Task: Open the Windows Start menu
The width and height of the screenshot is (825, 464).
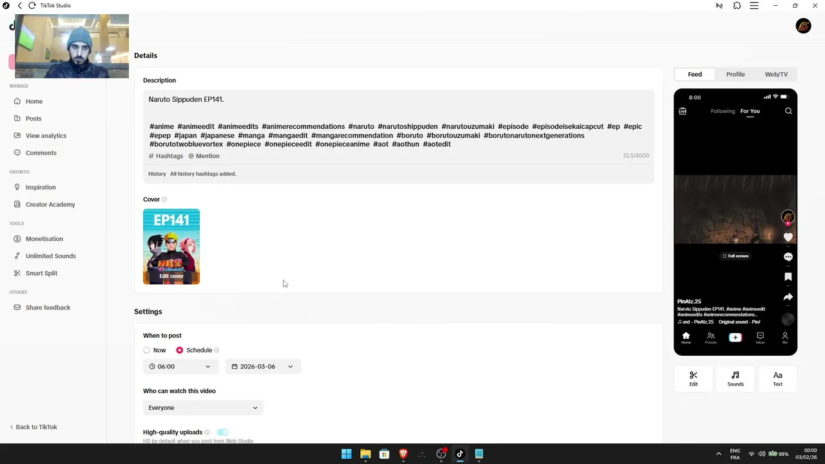Action: click(x=346, y=454)
